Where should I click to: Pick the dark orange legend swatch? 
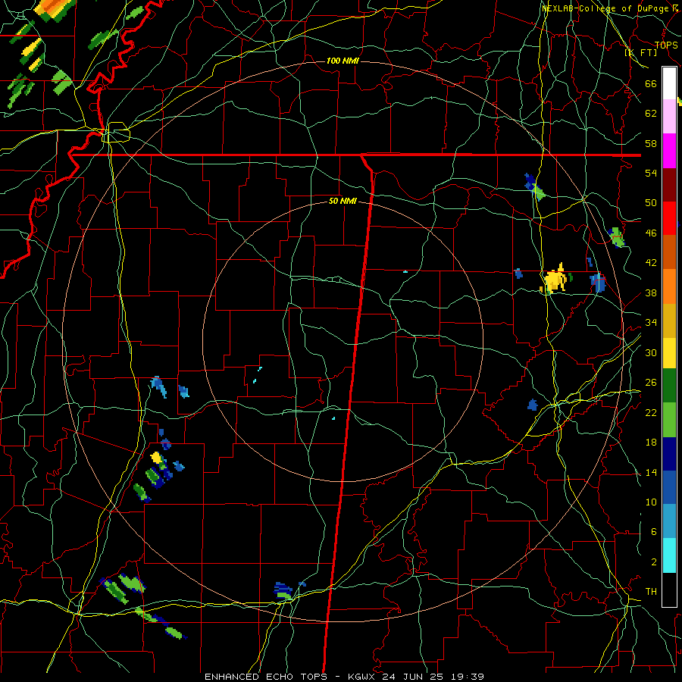[x=669, y=252]
